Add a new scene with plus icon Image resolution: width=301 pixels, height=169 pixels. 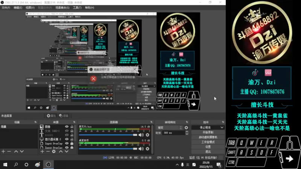(3, 152)
